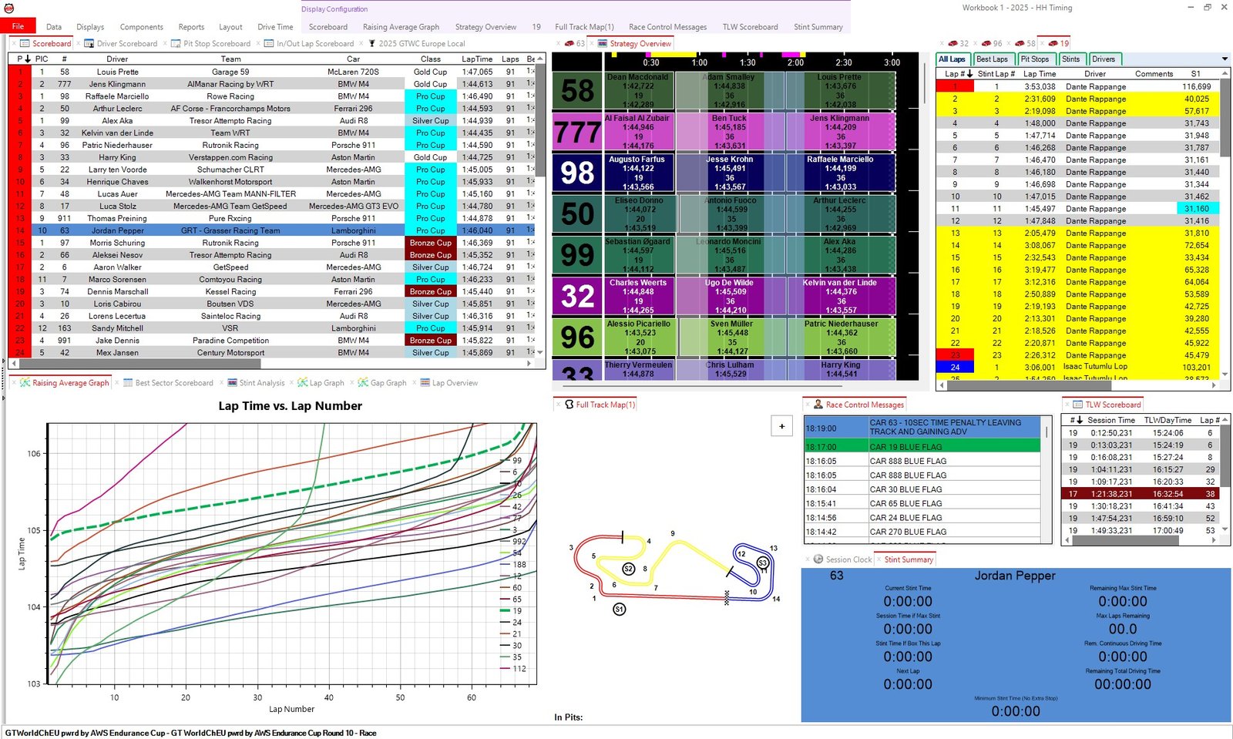Open the Gap Graph tab icon
The image size is (1233, 739).
[x=363, y=383]
